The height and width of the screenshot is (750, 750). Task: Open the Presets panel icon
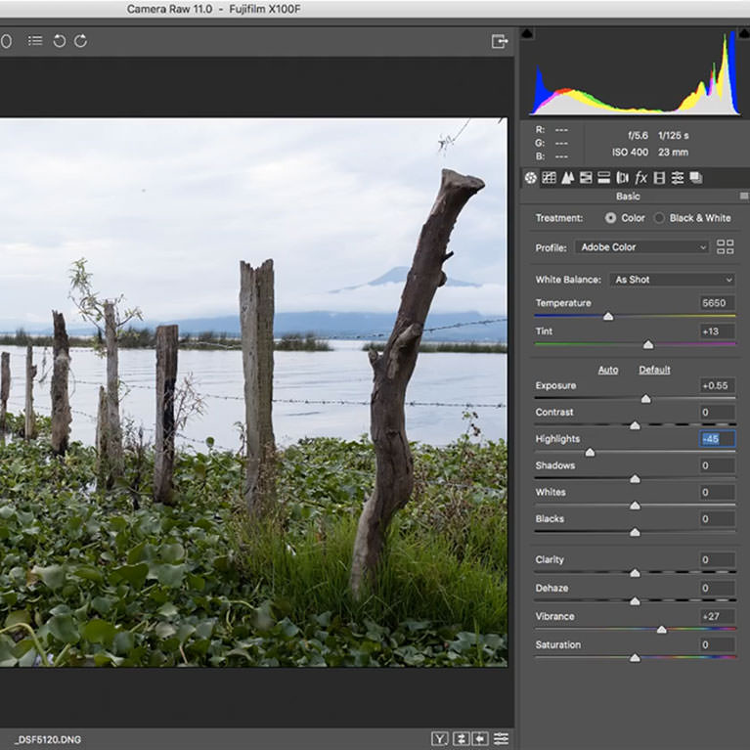click(x=677, y=178)
